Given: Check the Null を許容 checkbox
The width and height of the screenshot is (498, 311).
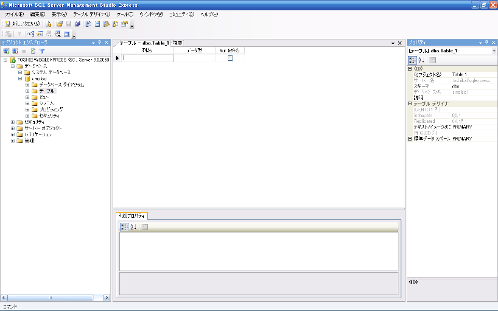Looking at the screenshot, I should point(230,58).
